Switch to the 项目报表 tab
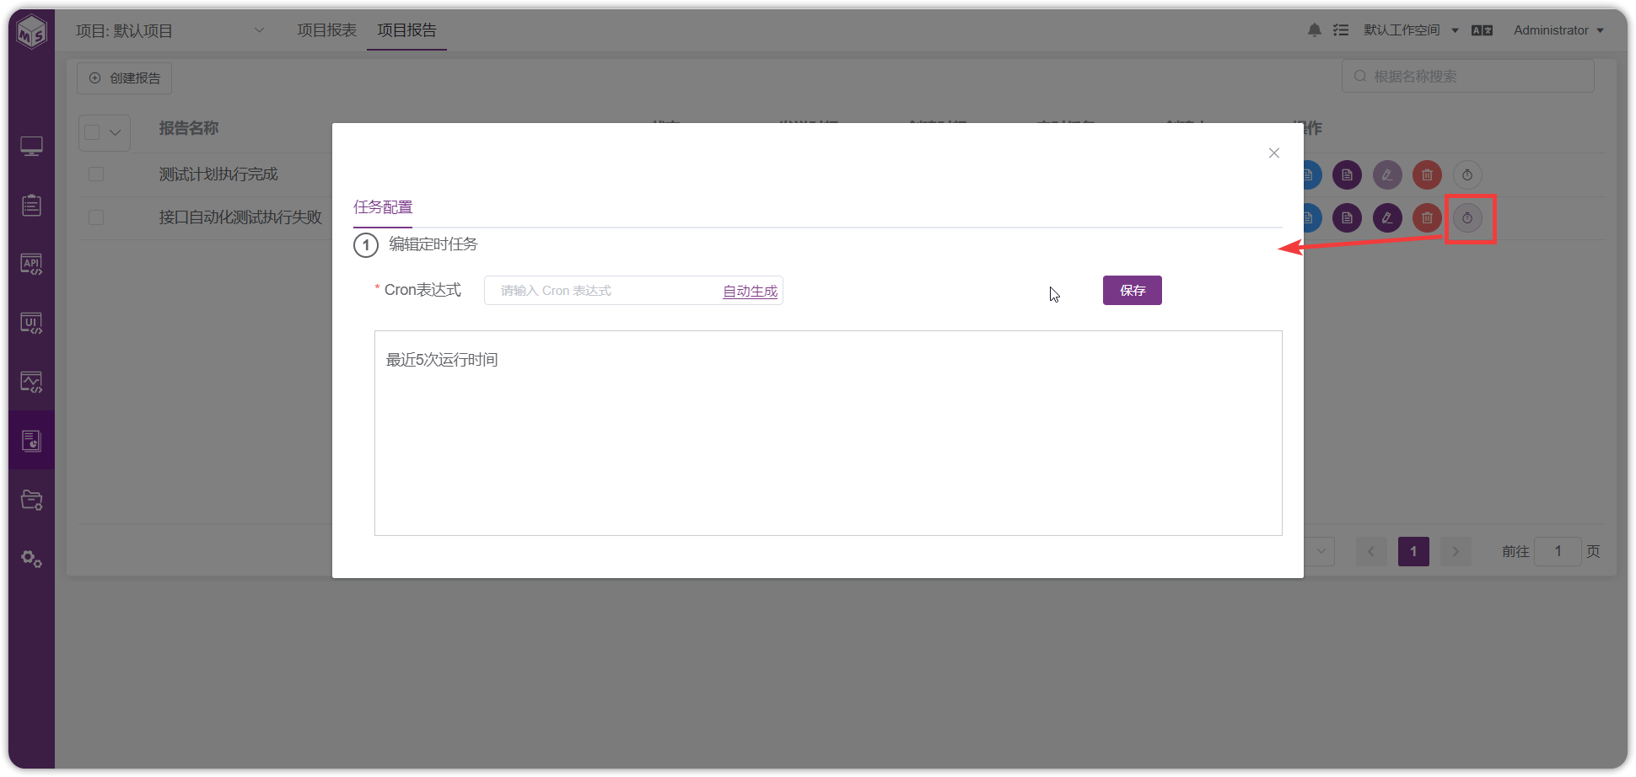 point(326,30)
